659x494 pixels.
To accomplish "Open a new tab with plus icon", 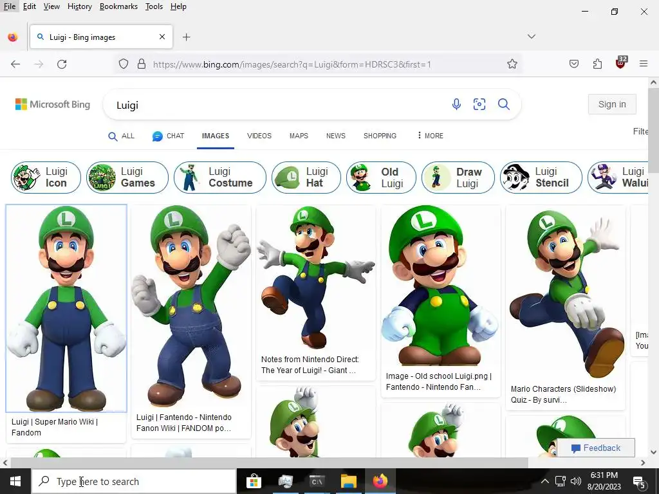I will click(x=186, y=37).
